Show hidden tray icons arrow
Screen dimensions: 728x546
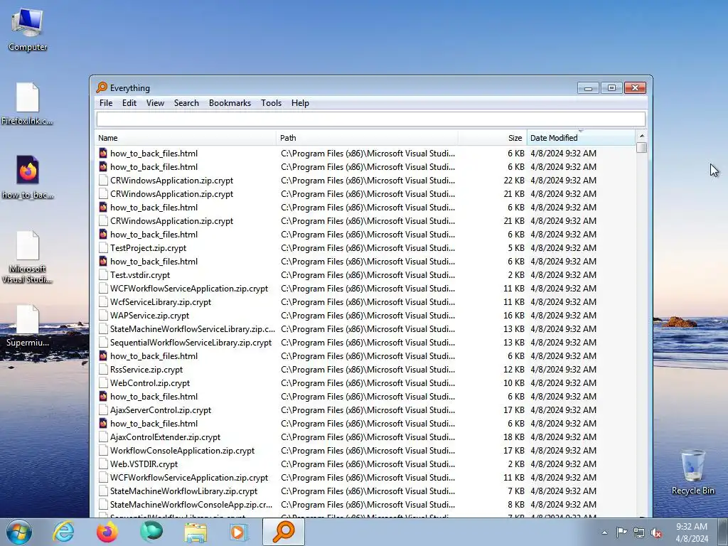click(604, 532)
